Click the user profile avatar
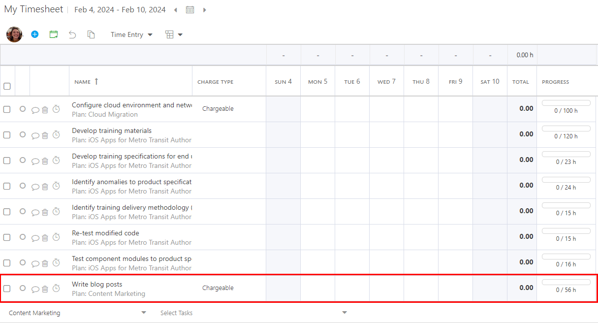The height and width of the screenshot is (323, 598). (14, 34)
